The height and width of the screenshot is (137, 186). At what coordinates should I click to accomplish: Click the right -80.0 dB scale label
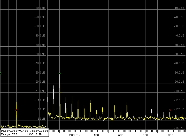[x=179, y=73]
